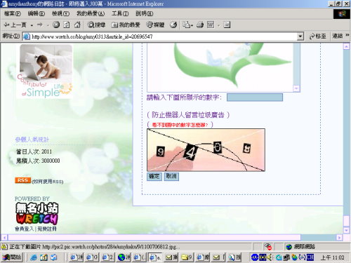The image size is (351, 263).
Task: Click the Windows logo throbber icon
Action: pyautogui.click(x=341, y=14)
